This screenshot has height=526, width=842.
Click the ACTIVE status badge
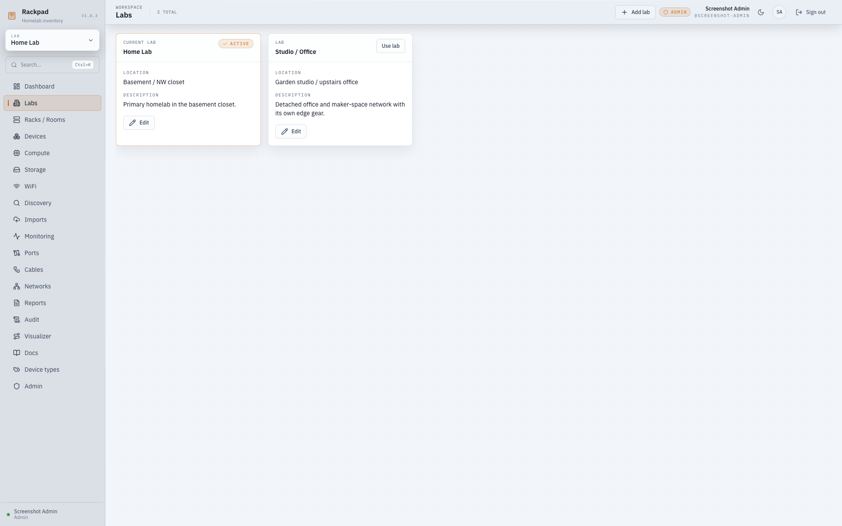[236, 44]
